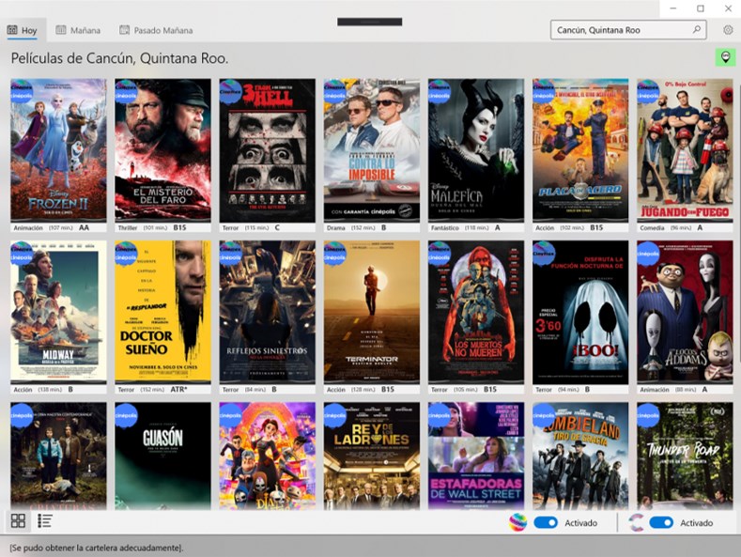Image resolution: width=741 pixels, height=557 pixels.
Task: Click cinema badge on Terminator poster
Action: (x=335, y=254)
